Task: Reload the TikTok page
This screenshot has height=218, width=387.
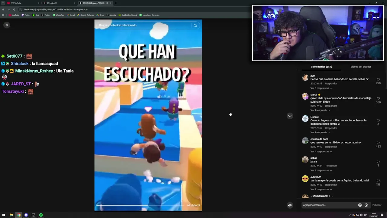Action: tap(14, 9)
